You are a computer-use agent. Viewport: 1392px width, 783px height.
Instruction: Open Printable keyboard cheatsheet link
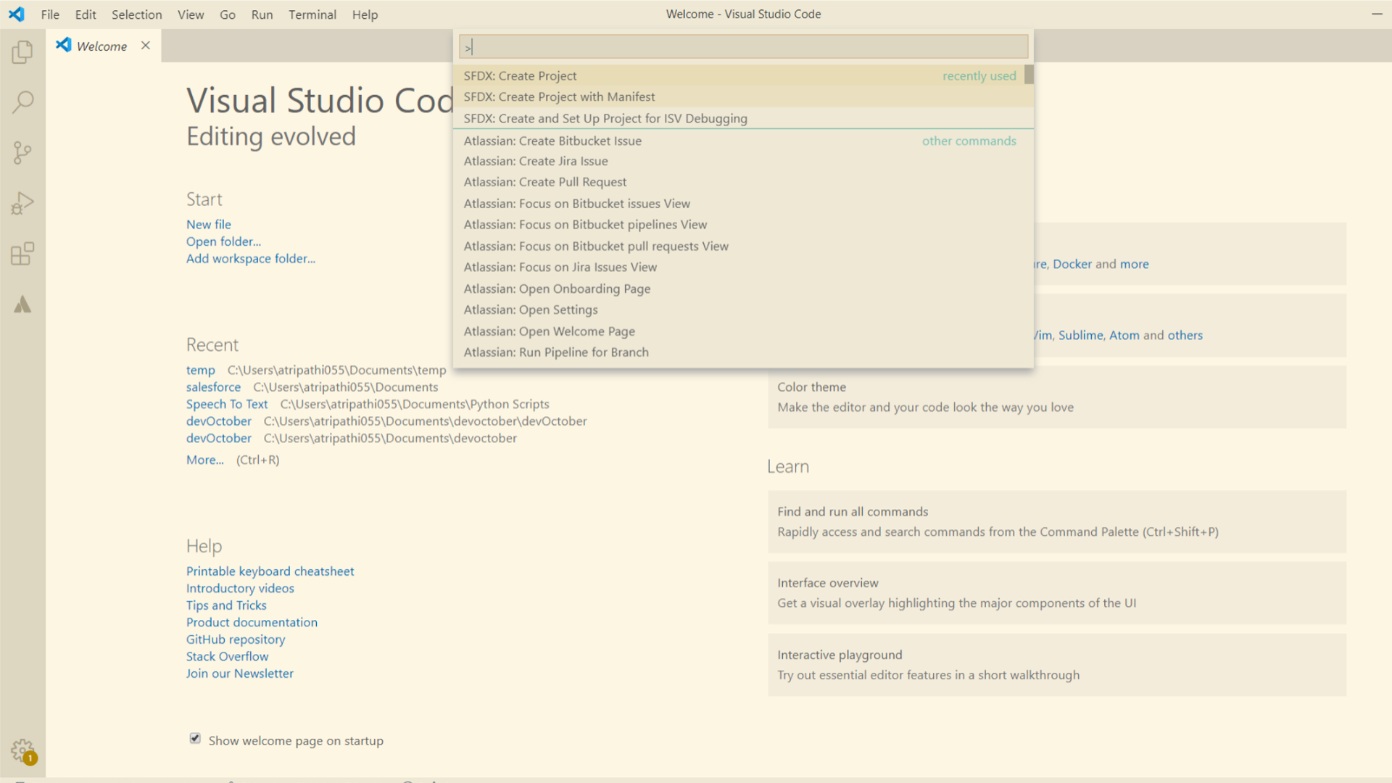point(270,571)
